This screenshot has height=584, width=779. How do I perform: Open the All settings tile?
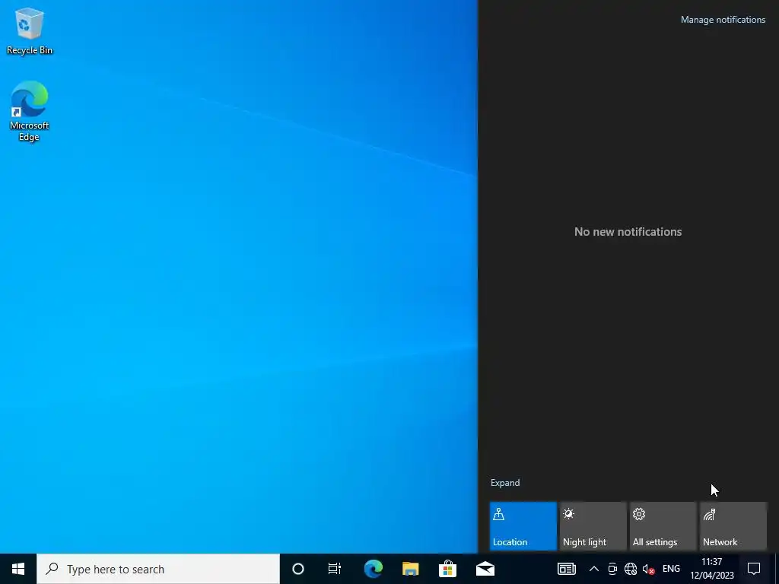click(663, 526)
